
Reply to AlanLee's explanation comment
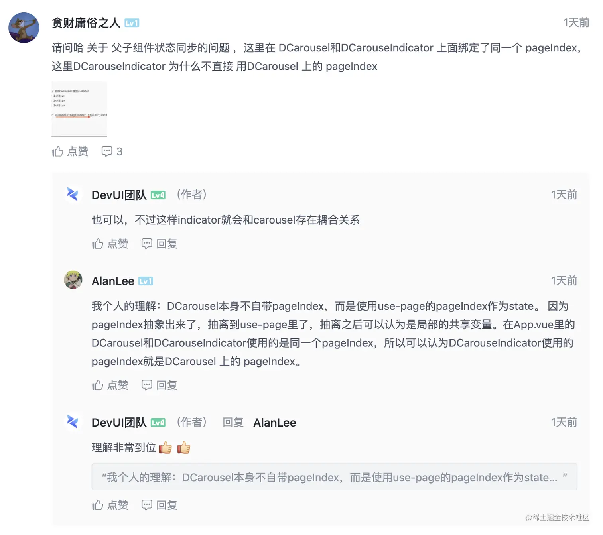pyautogui.click(x=160, y=385)
